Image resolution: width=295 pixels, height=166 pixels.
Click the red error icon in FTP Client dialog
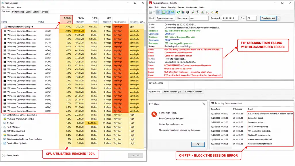(x=154, y=114)
